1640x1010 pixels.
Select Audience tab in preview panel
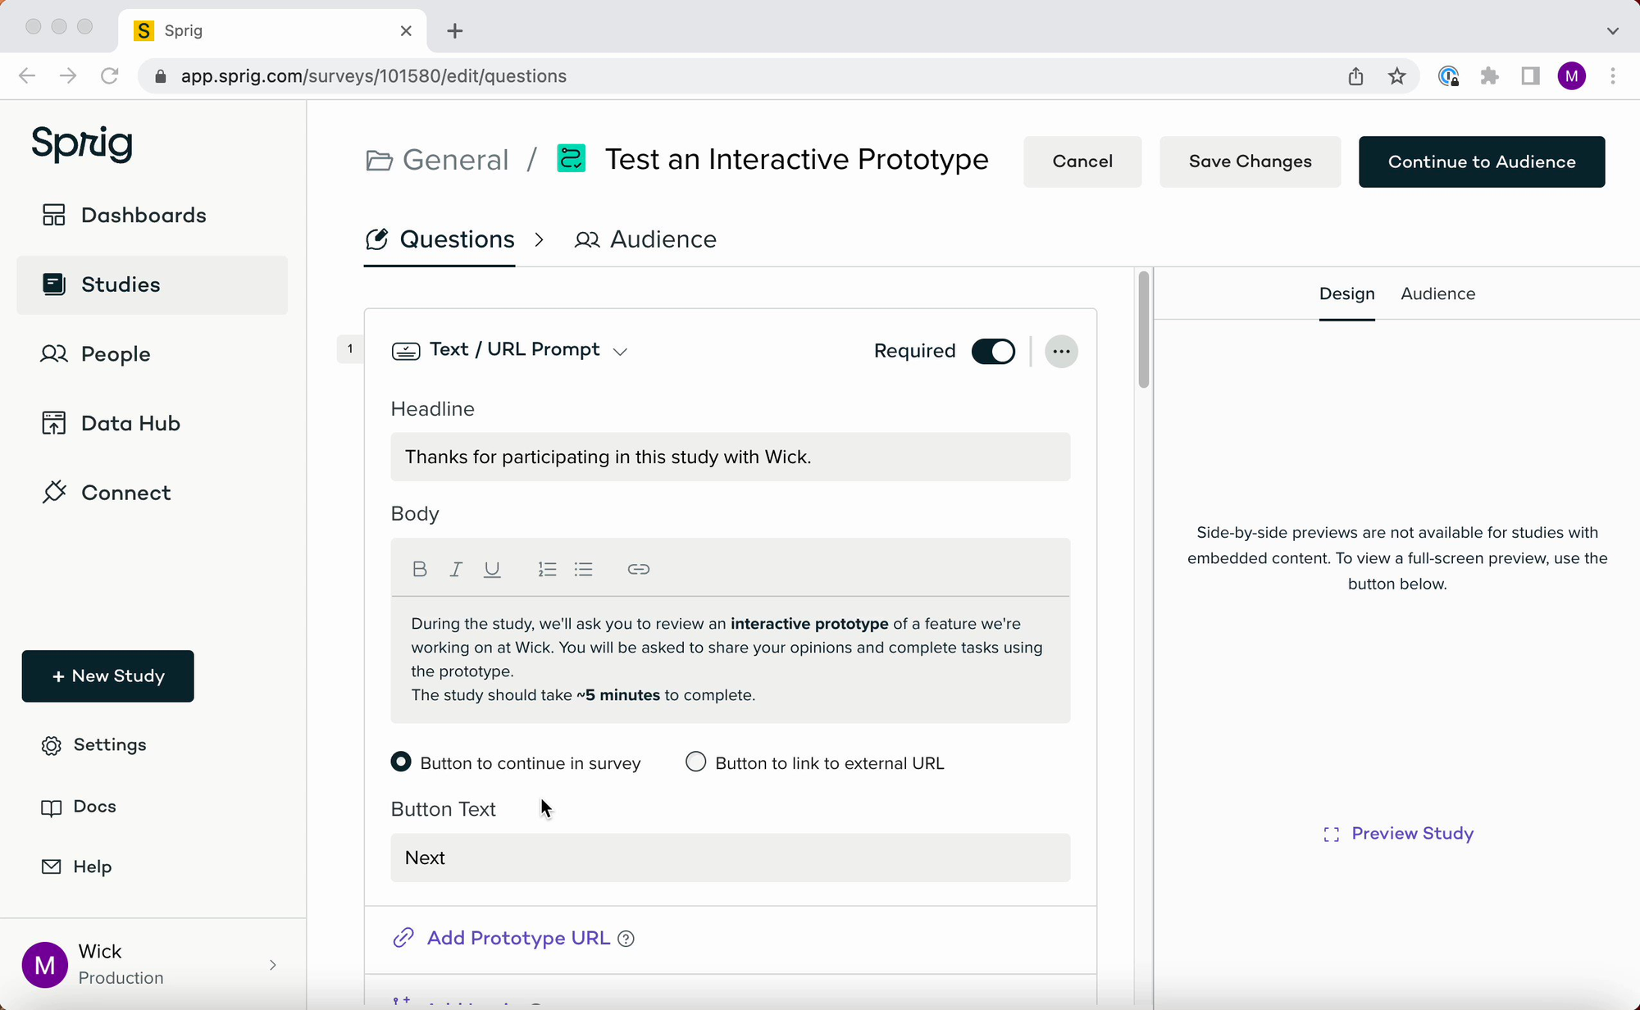[1437, 293]
